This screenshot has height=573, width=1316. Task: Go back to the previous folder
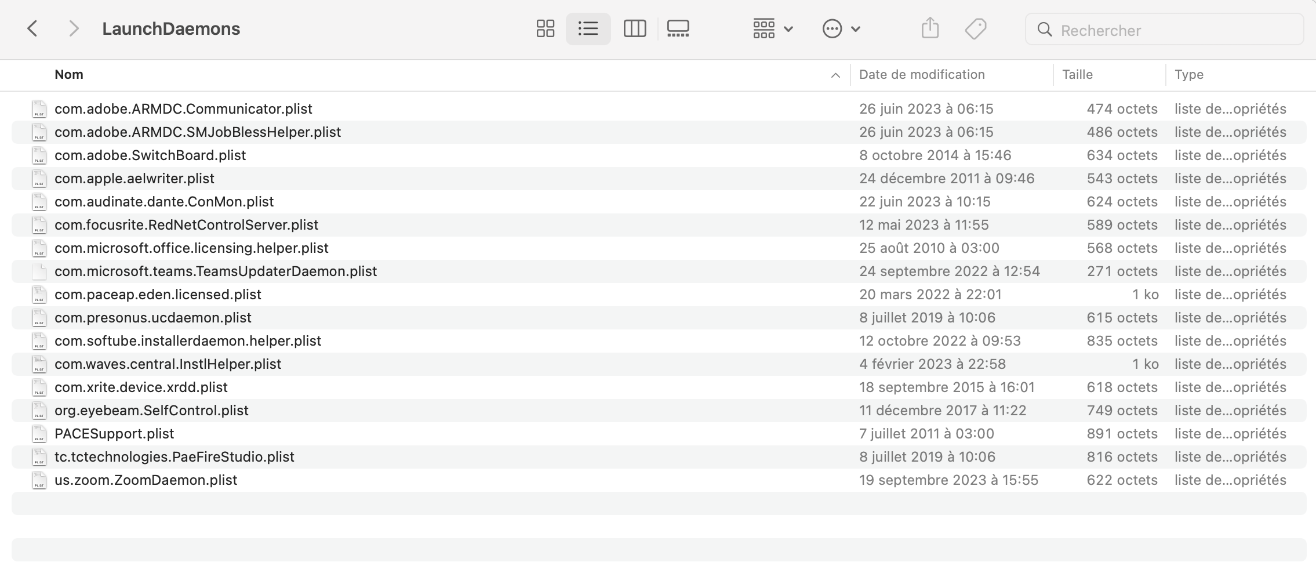click(32, 28)
